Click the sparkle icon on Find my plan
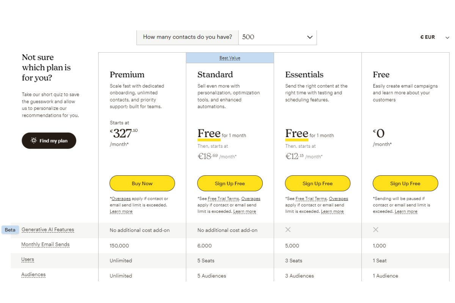Viewport: 455px width, 303px height. [x=34, y=141]
